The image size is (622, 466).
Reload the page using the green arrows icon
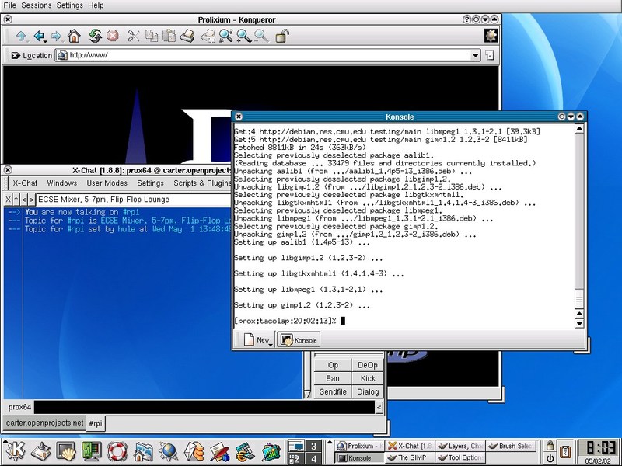[x=95, y=36]
